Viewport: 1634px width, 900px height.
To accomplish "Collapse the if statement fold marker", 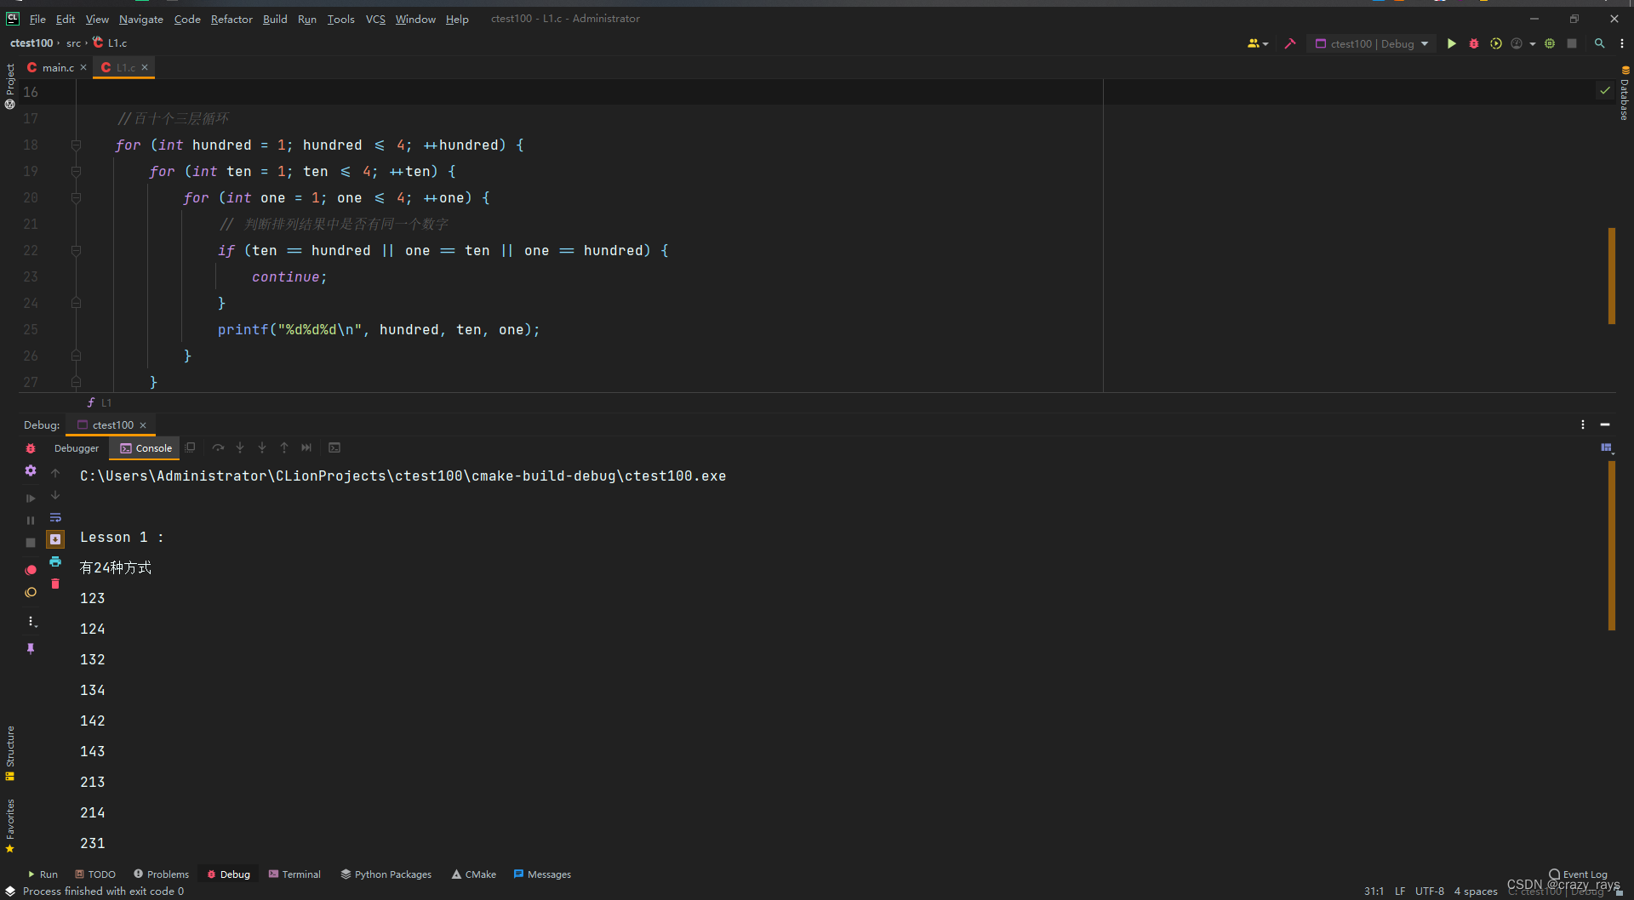I will [x=76, y=251].
